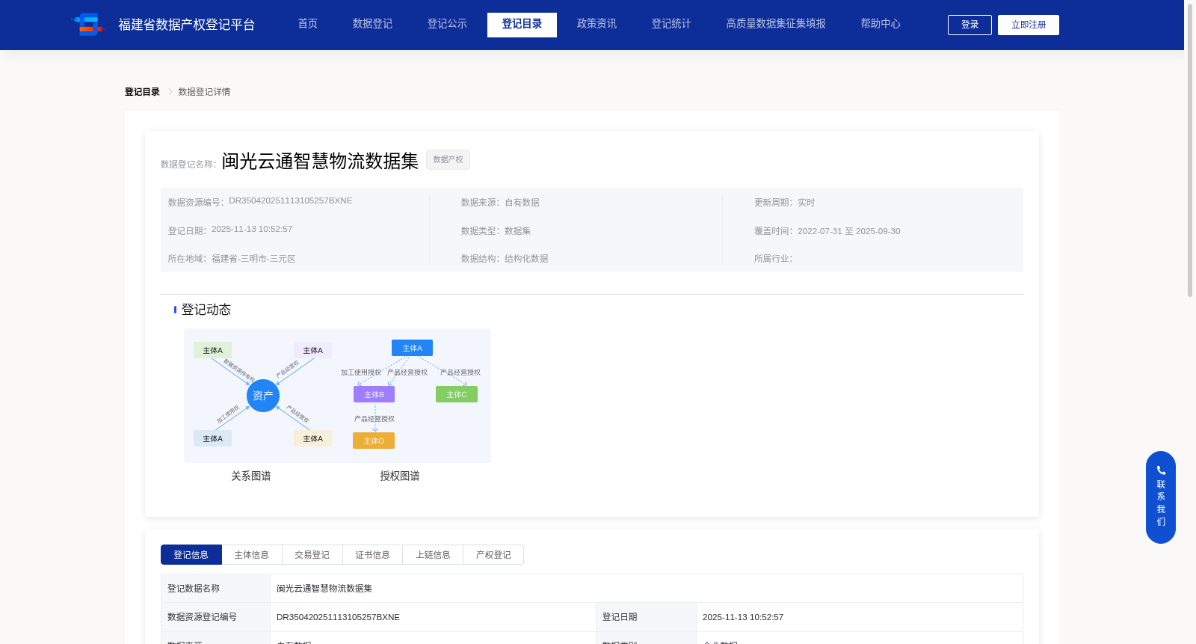Open 登记统计 navigation item

pyautogui.click(x=671, y=24)
